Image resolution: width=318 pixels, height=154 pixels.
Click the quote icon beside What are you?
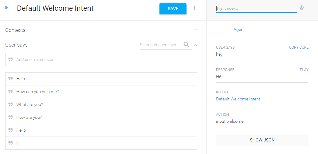point(10,104)
